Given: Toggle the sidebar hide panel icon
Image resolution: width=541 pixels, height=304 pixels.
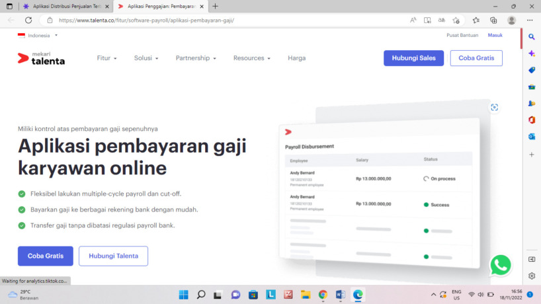Looking at the screenshot, I should [532, 259].
